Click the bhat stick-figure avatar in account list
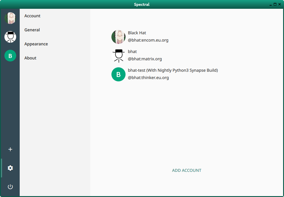Screen dimensions: 284x197 pyautogui.click(x=118, y=56)
